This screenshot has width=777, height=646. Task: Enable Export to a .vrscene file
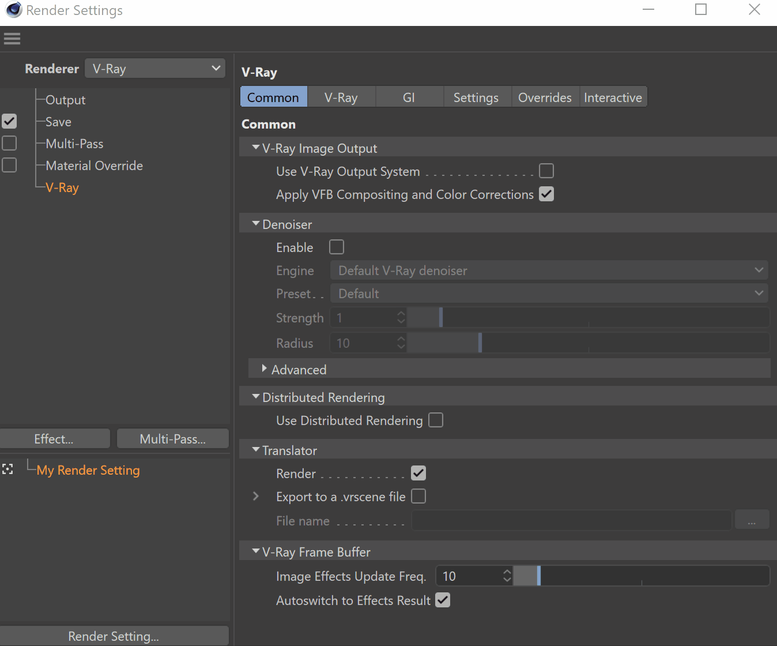coord(418,496)
